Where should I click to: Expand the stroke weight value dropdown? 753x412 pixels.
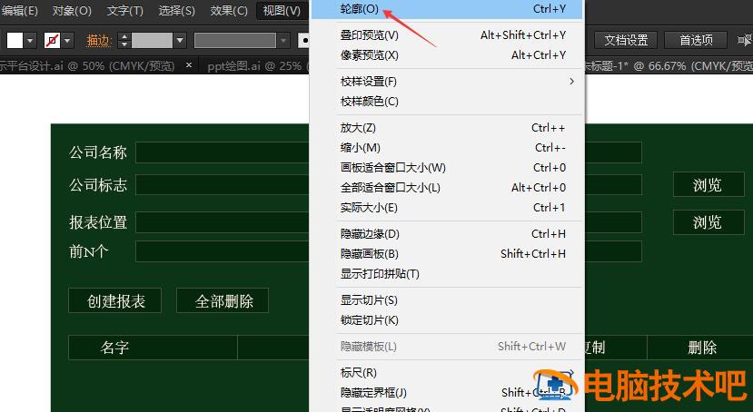point(180,41)
